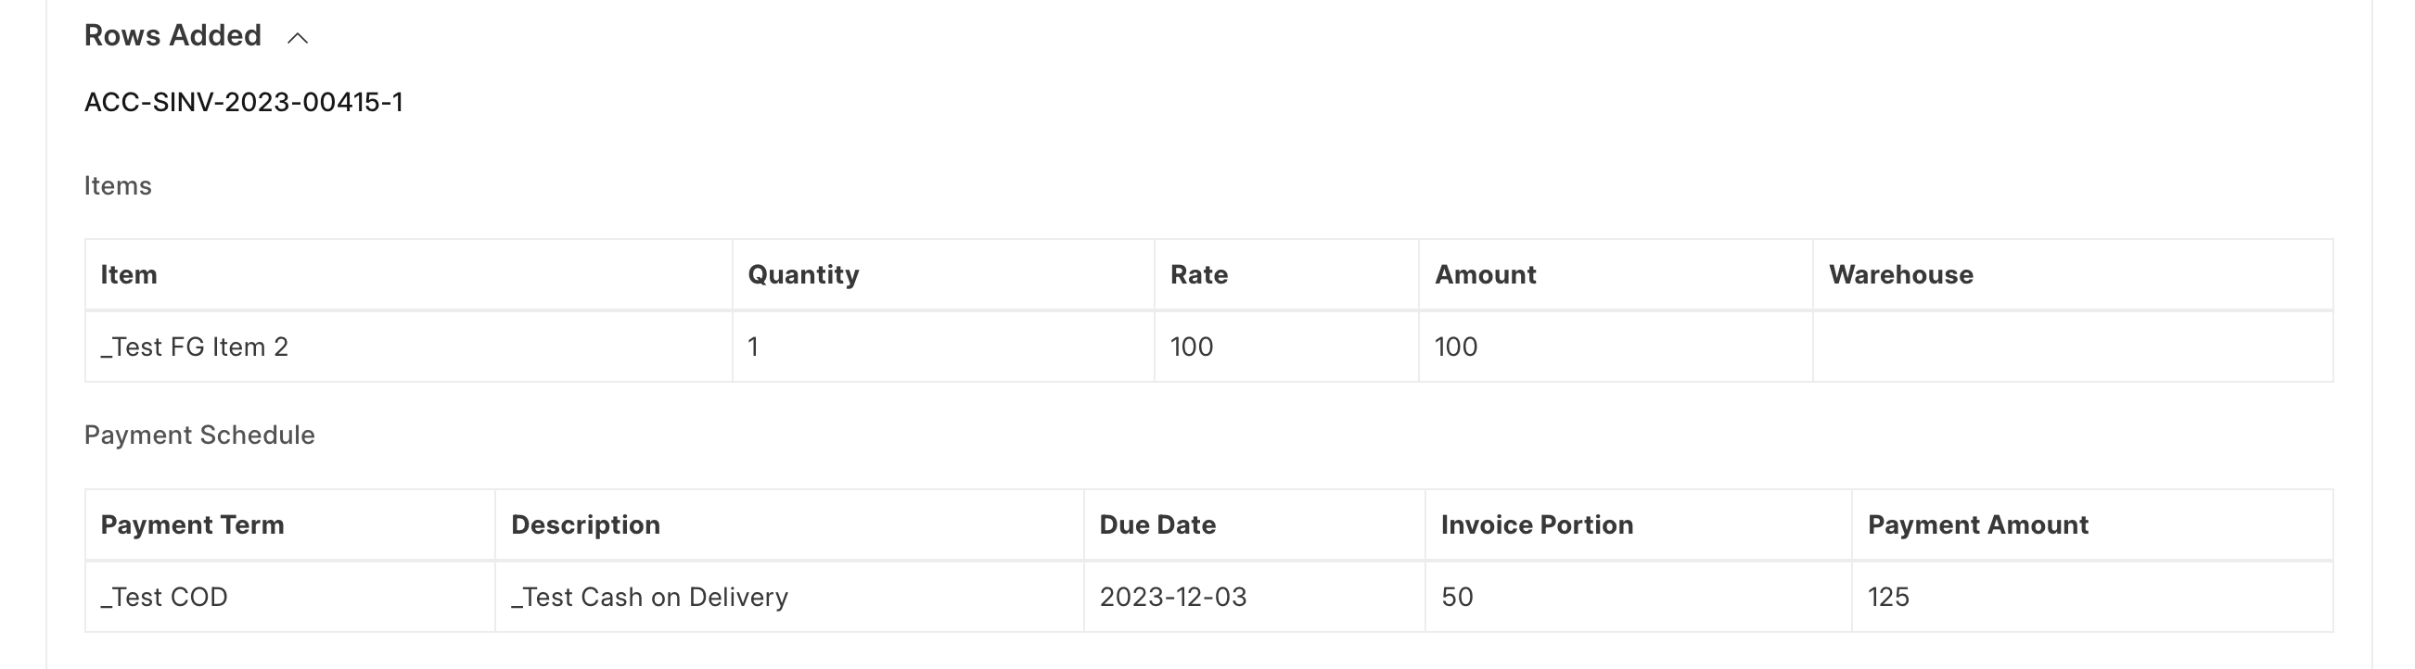Image resolution: width=2415 pixels, height=669 pixels.
Task: Click the Invoice Portion column header
Action: click(x=1537, y=524)
